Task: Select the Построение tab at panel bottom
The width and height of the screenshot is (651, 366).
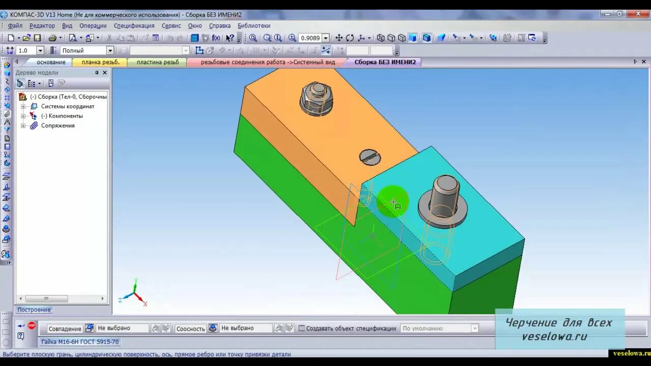Action: (x=34, y=310)
